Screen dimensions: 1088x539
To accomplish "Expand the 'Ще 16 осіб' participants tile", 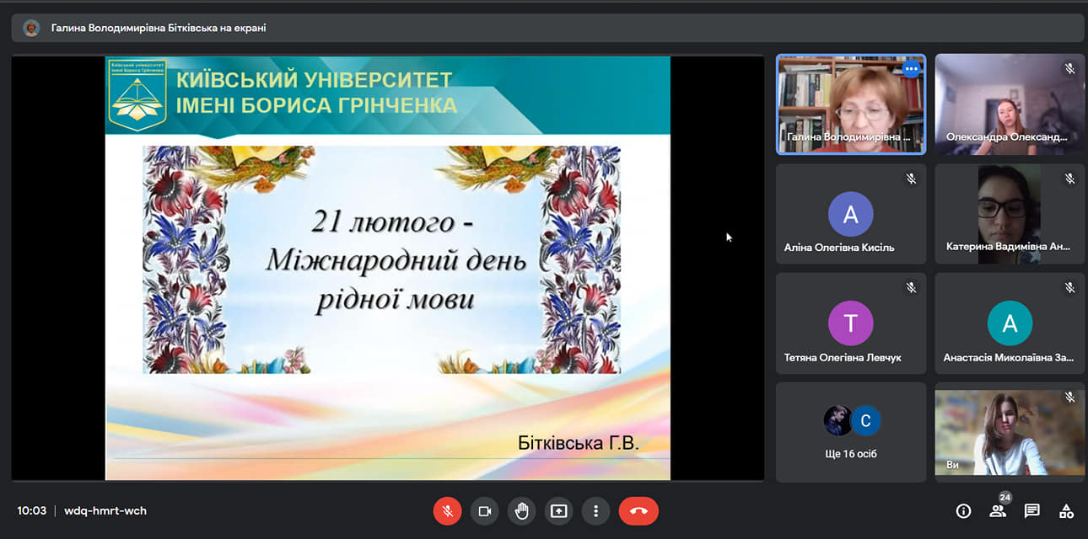I will click(851, 432).
